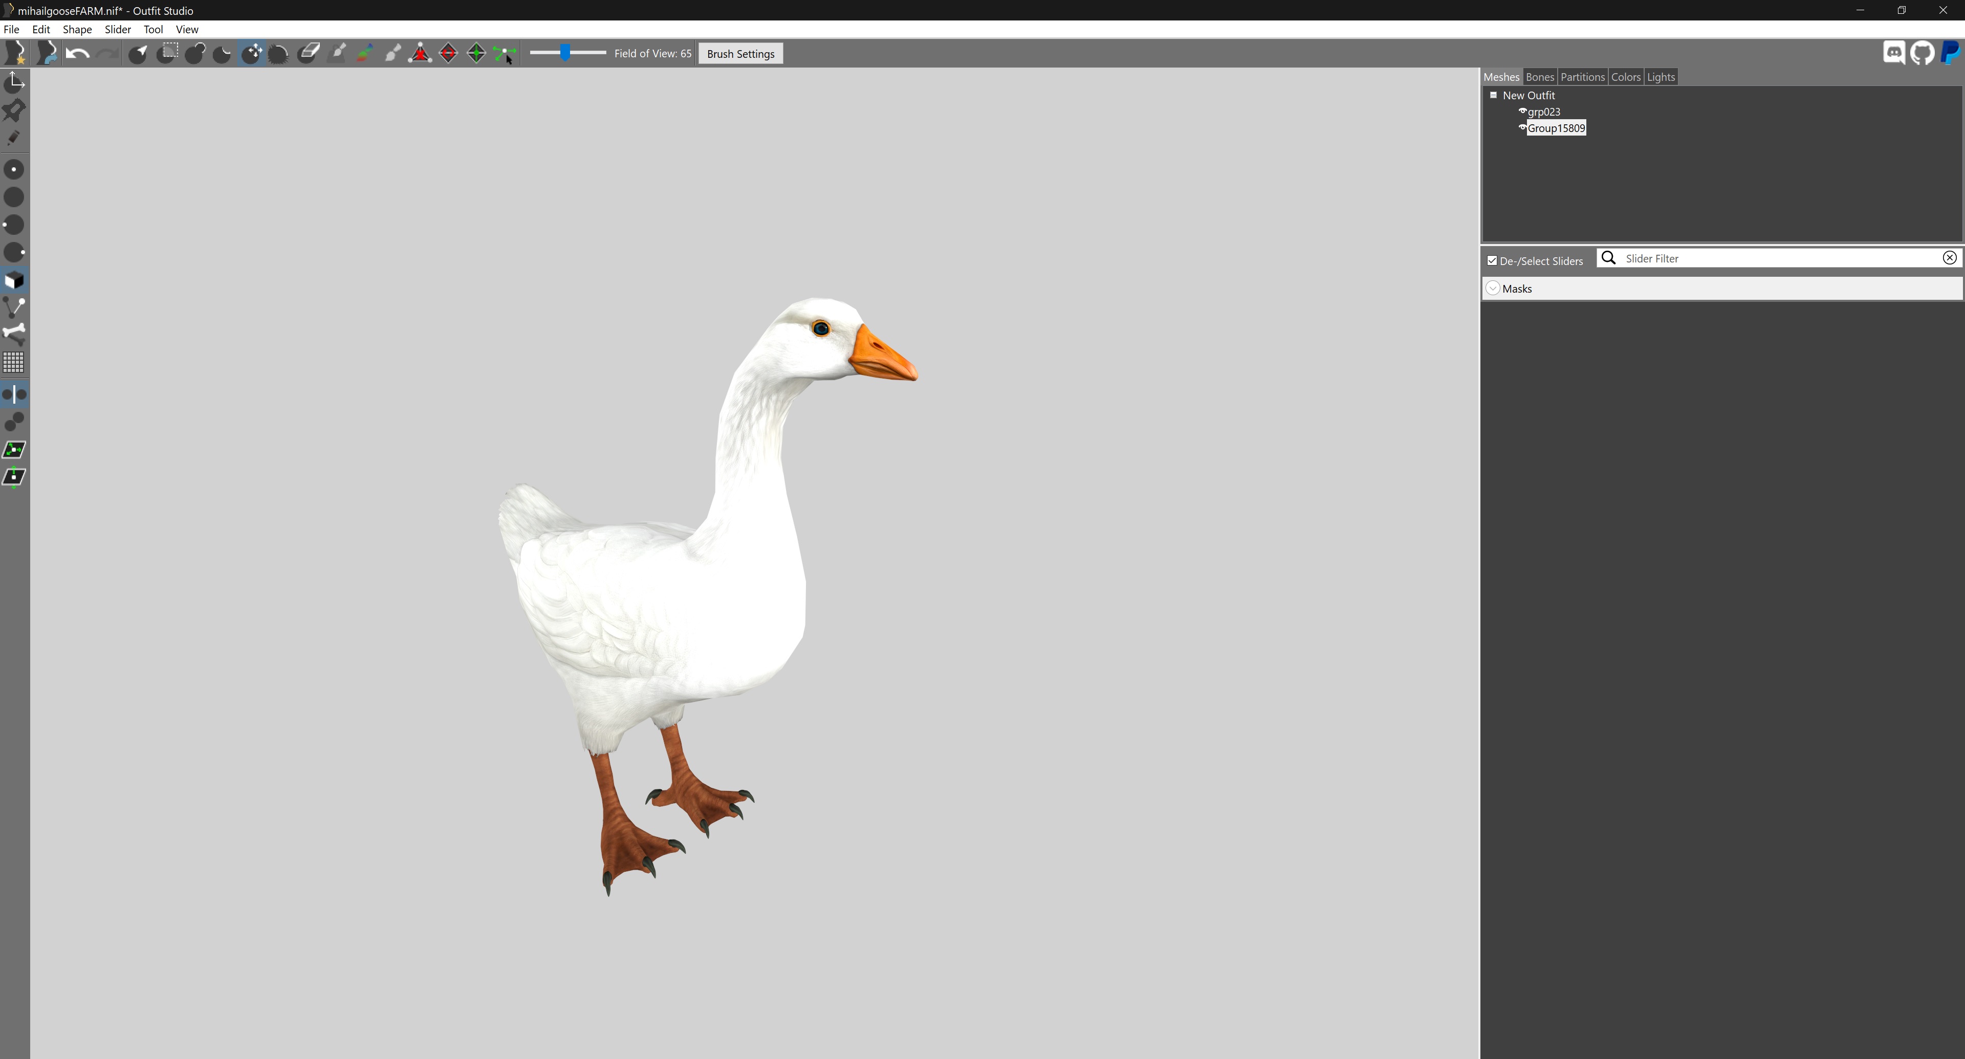
Task: Select the Weight Paint brush tool
Action: pyautogui.click(x=337, y=53)
